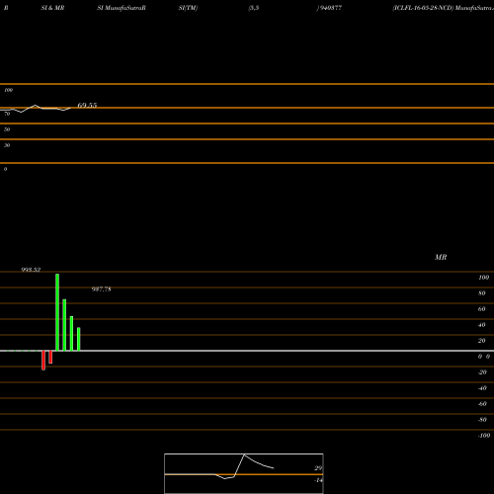Image resolution: width=494 pixels, height=494 pixels.
Task: Click the header text 'SI(TM)'
Action: click(188, 8)
